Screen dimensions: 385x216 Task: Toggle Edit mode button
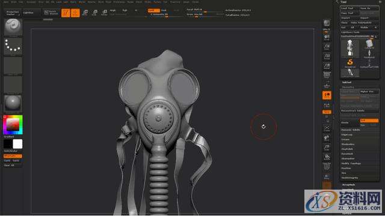pyautogui.click(x=66, y=13)
